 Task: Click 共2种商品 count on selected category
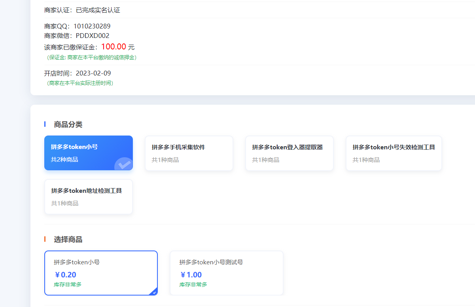point(64,160)
